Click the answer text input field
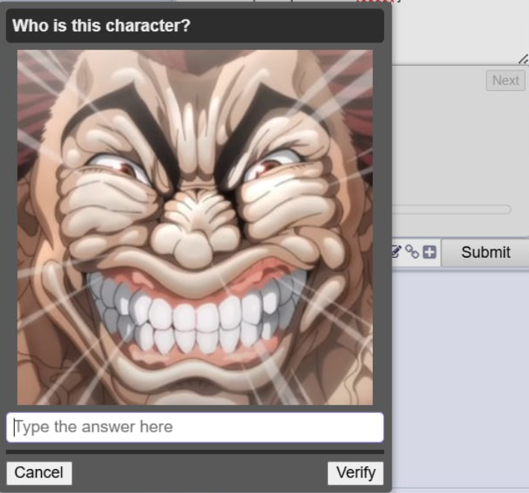 tap(195, 427)
